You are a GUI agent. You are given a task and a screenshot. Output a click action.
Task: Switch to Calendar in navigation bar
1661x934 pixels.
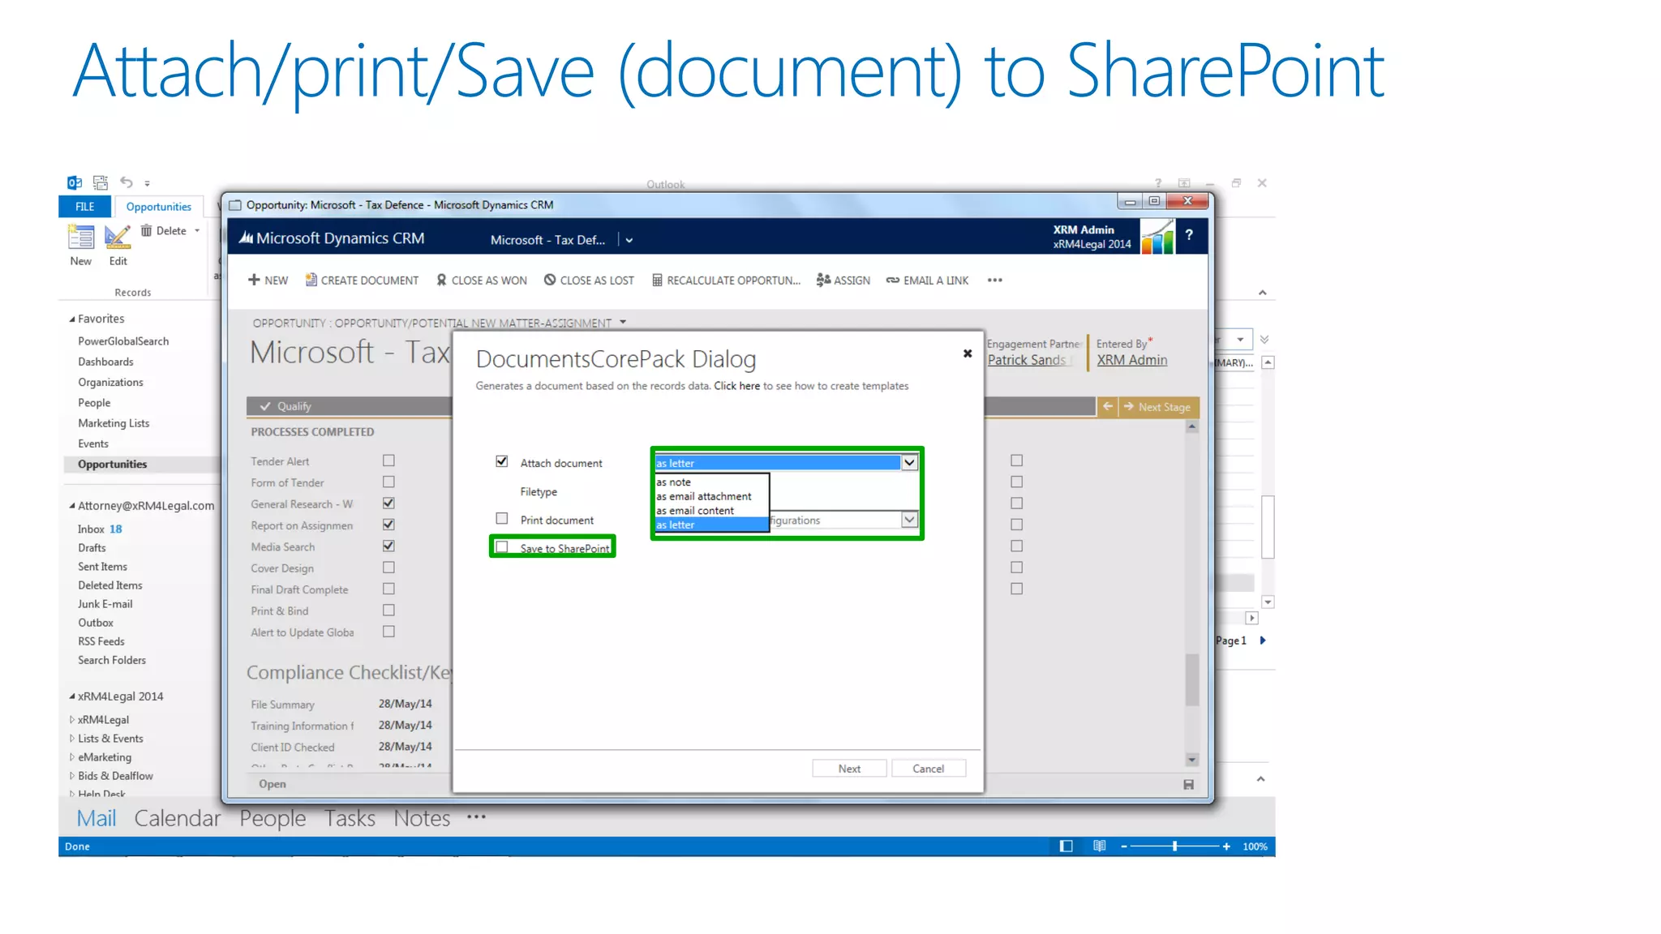tap(178, 818)
